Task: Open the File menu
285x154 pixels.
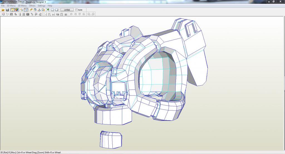Action: [x=3, y=6]
